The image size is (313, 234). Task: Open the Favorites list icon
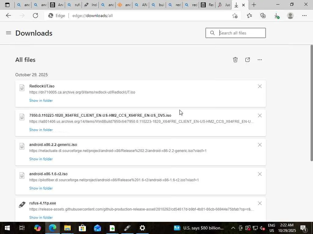[249, 16]
